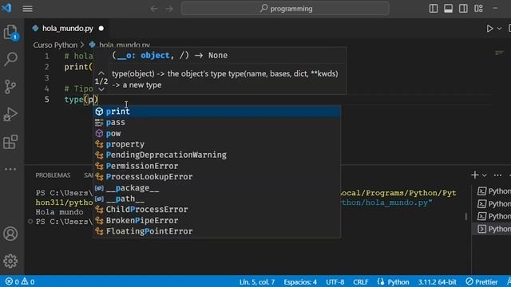Open terminal panel more actions ellipsis
This screenshot has width=511, height=287.
coord(497,175)
